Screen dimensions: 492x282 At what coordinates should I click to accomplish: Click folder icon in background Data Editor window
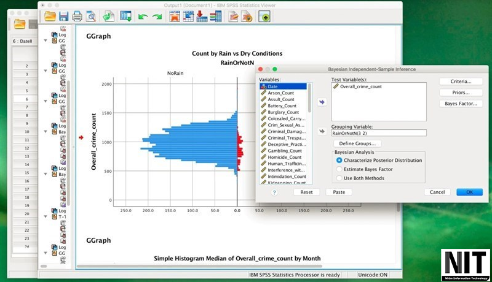(x=20, y=24)
